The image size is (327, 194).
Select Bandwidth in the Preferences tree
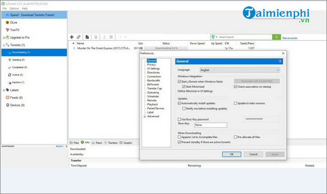point(153,80)
